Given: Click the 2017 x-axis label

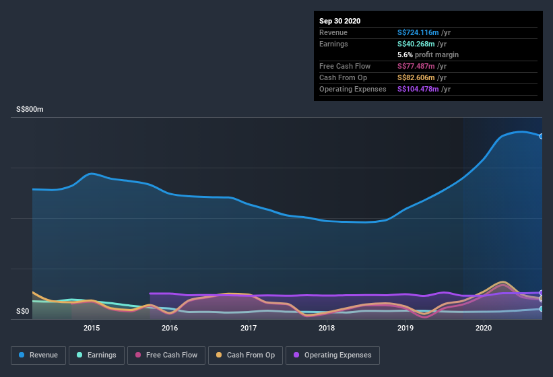Looking at the screenshot, I should click(249, 328).
